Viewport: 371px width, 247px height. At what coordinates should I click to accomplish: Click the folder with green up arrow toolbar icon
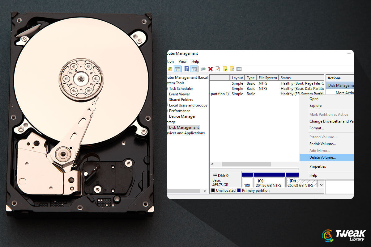tap(225, 69)
